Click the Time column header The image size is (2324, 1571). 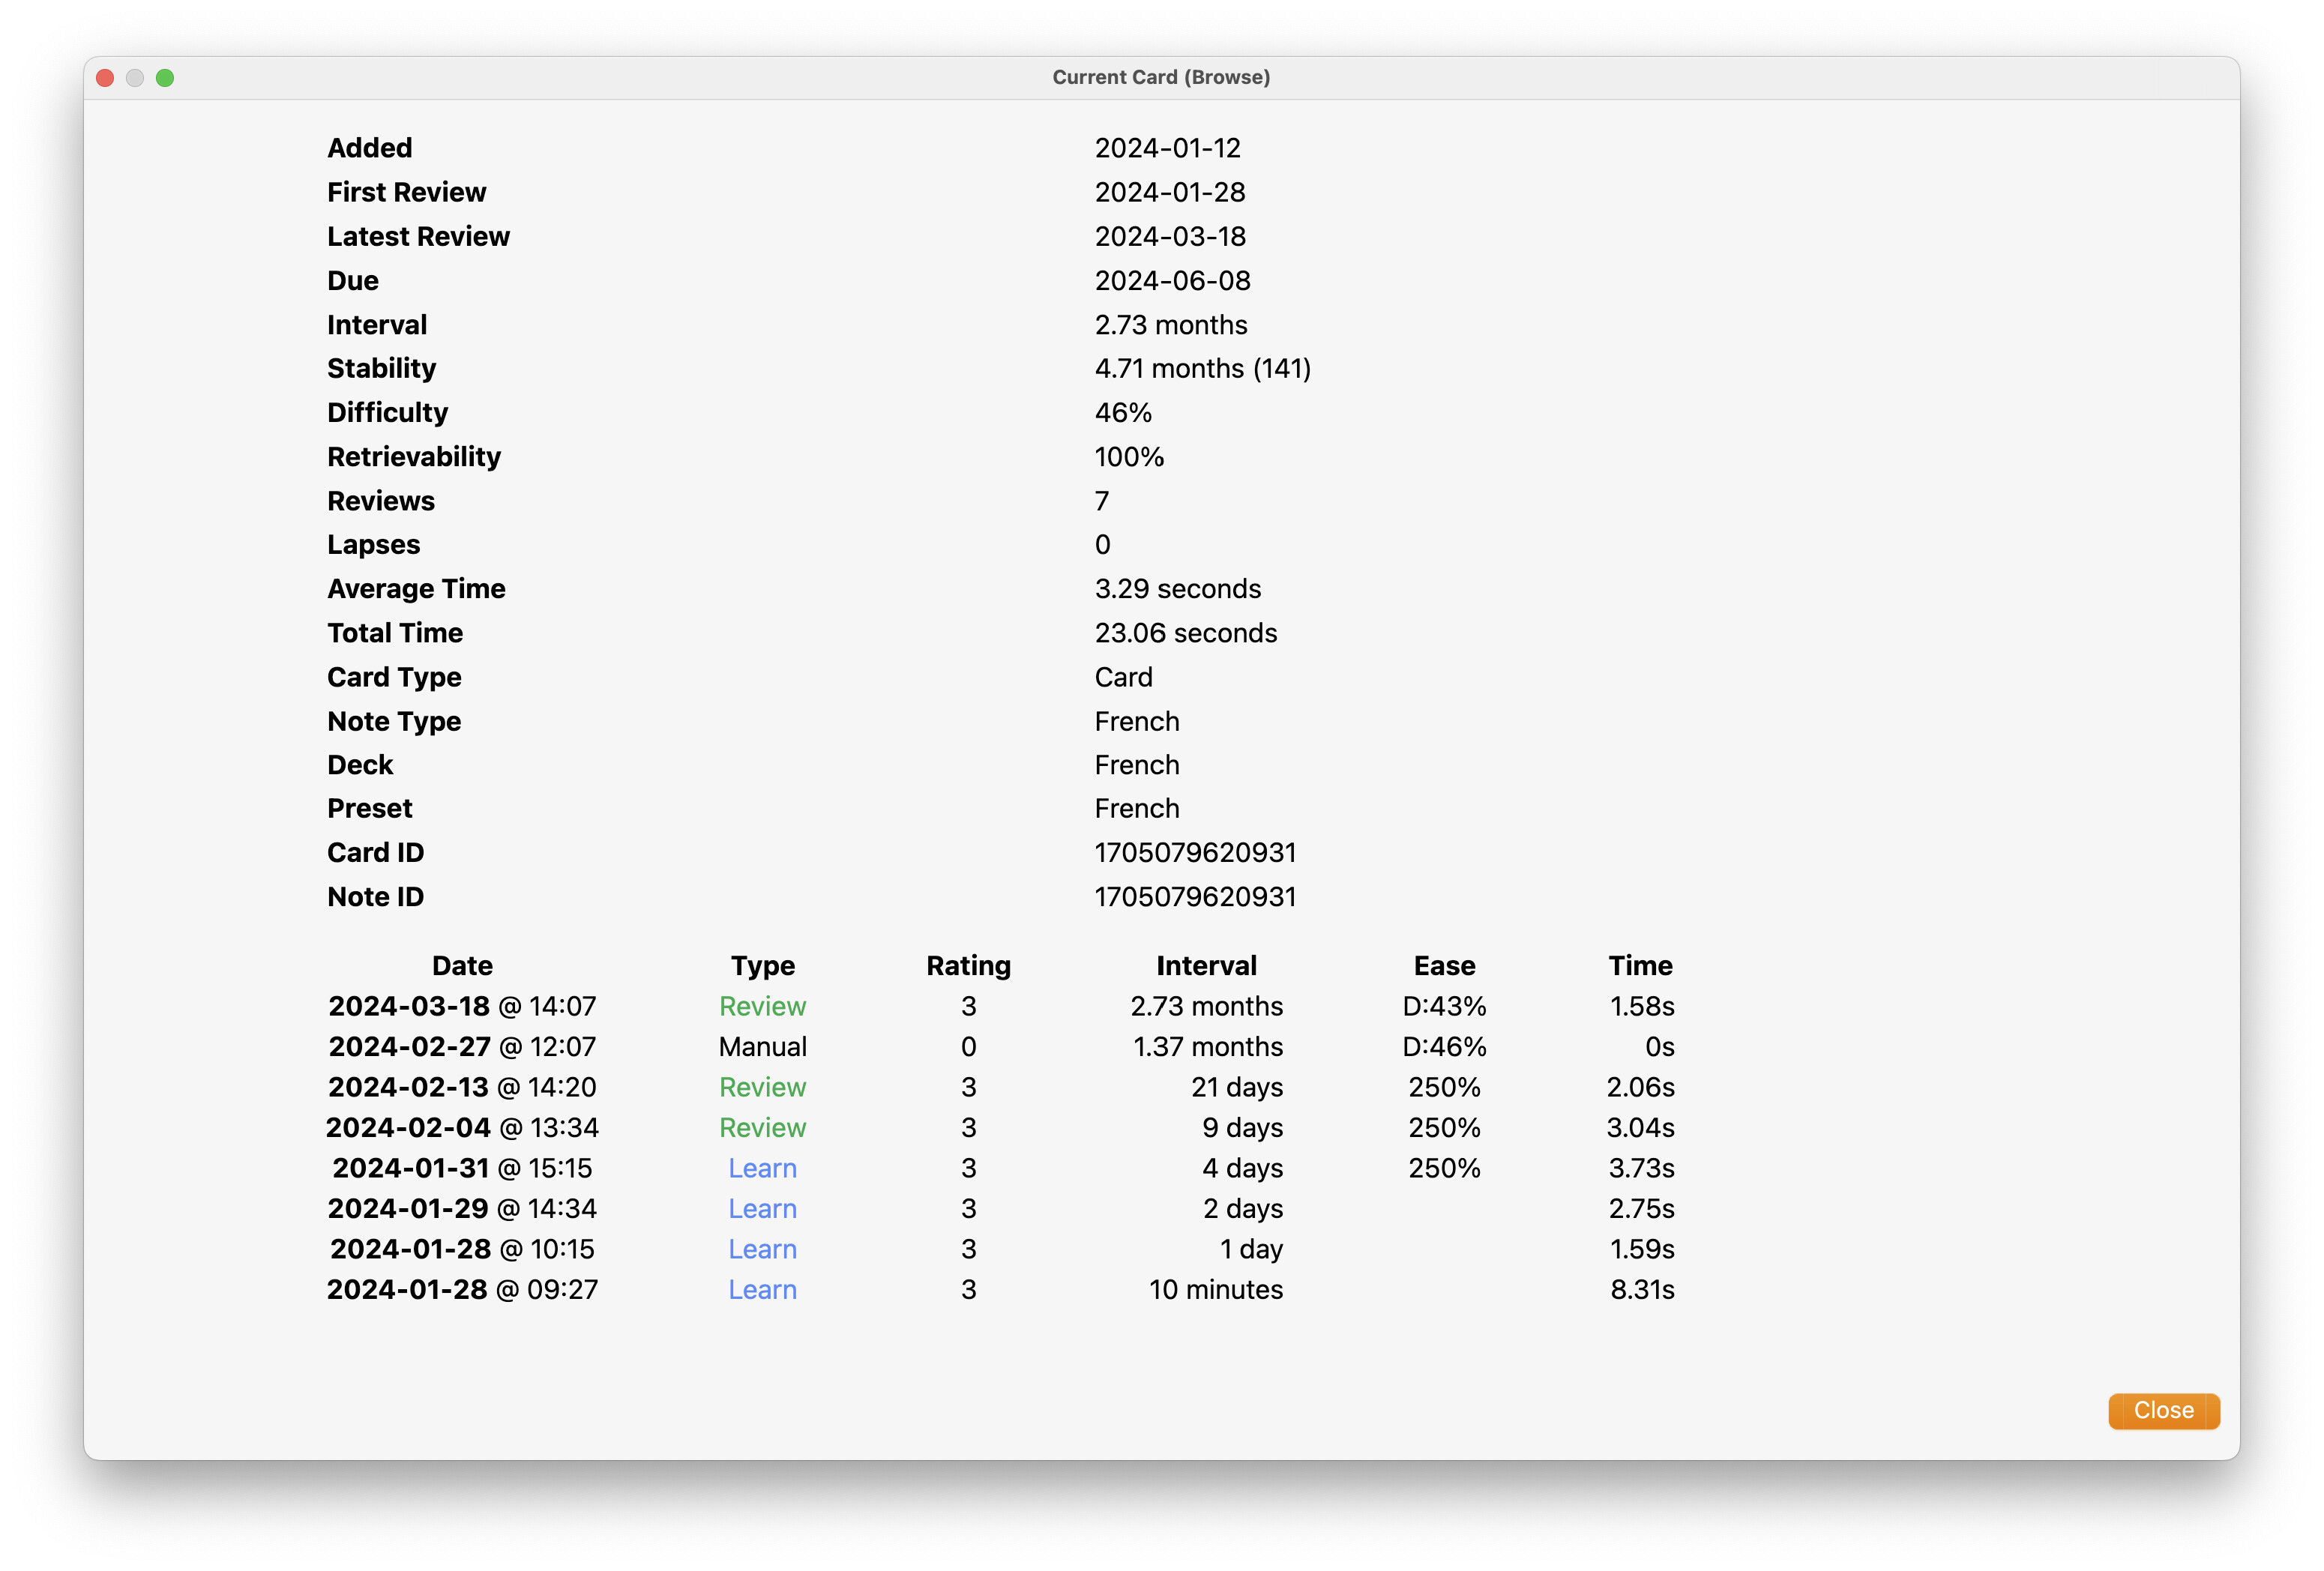[x=1640, y=965]
